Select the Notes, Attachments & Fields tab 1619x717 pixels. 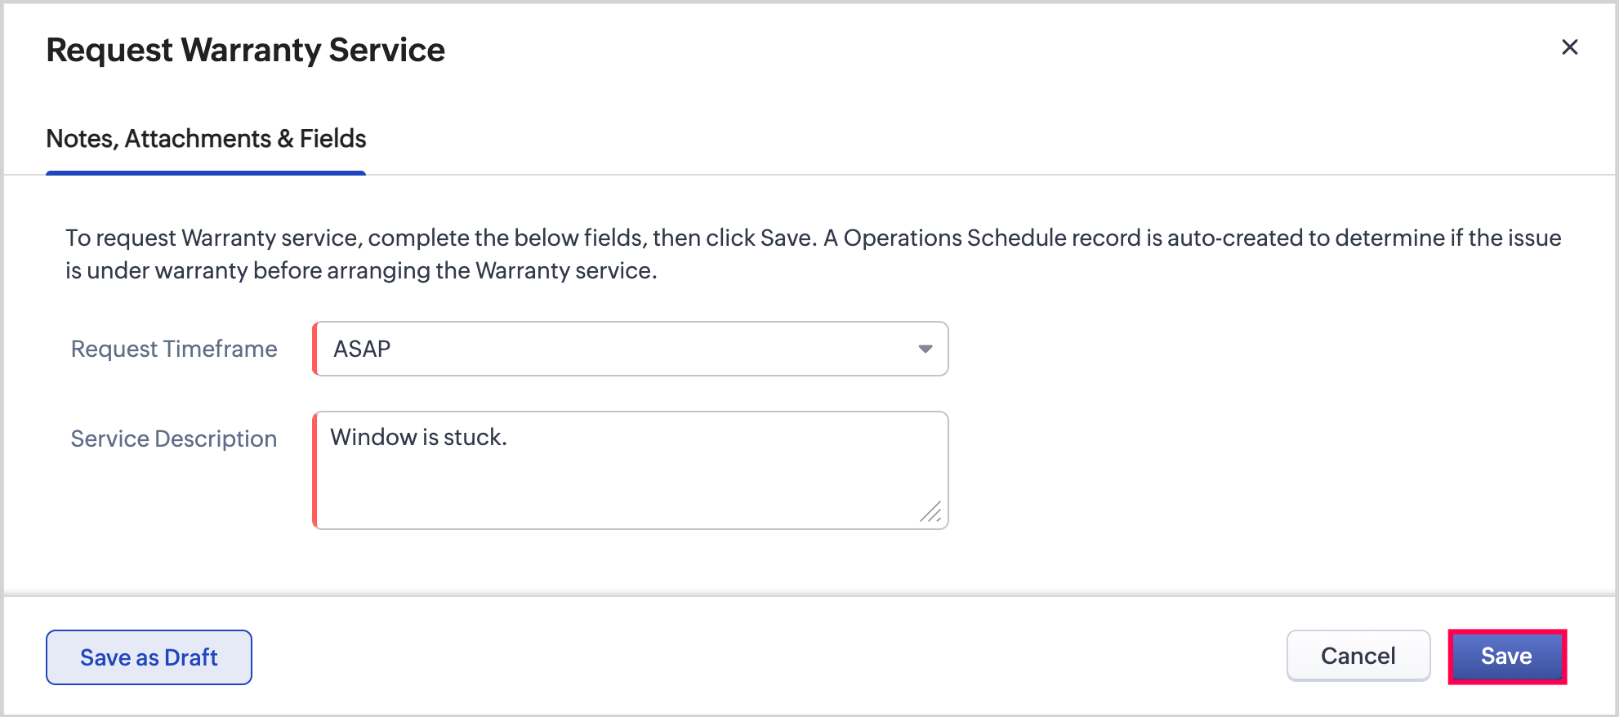[206, 139]
